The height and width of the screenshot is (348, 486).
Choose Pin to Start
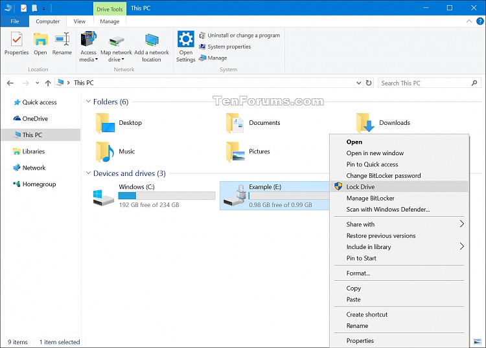click(x=400, y=258)
